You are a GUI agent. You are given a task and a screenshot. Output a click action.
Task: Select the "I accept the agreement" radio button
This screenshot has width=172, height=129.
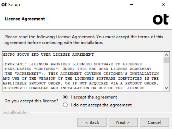coord(65,97)
